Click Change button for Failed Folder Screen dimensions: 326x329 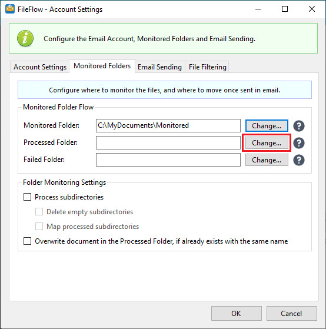(x=267, y=160)
